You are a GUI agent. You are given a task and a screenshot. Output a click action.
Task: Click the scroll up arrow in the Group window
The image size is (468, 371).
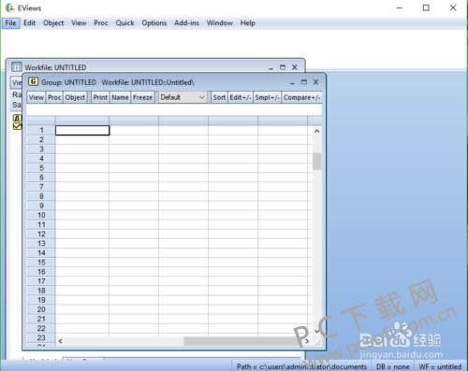(317, 131)
